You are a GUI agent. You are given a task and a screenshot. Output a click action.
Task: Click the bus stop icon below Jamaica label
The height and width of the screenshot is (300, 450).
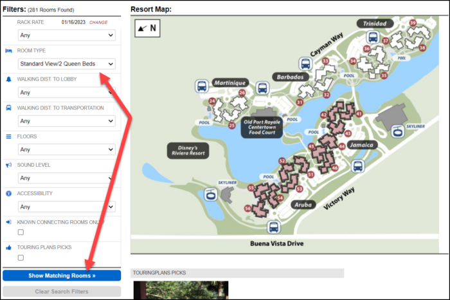358,166
